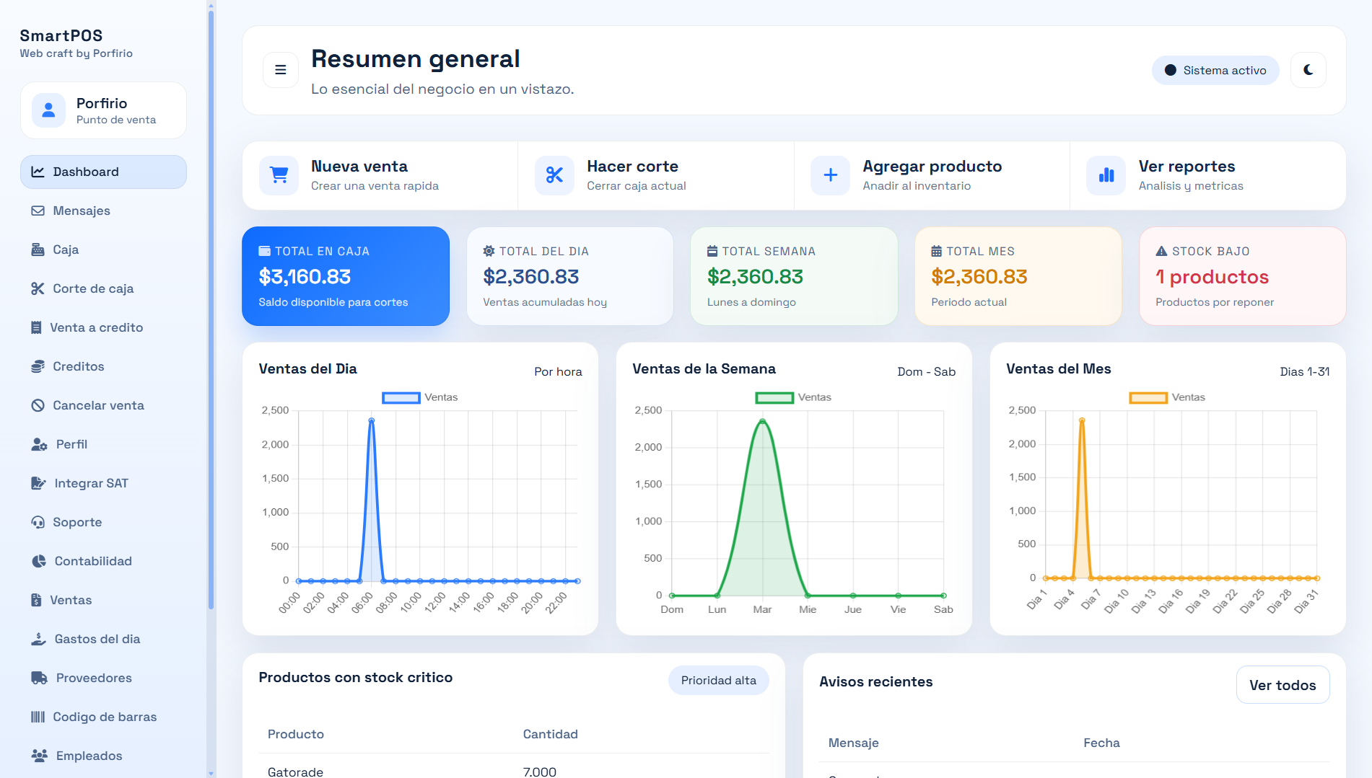Click the Ver todos button

[x=1283, y=685]
